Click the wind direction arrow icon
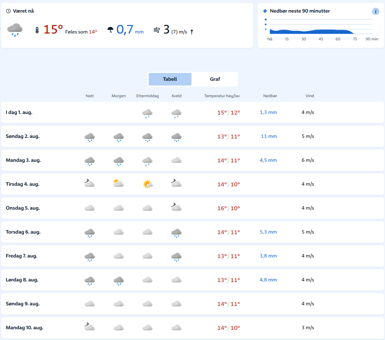The image size is (385, 340). (x=192, y=32)
